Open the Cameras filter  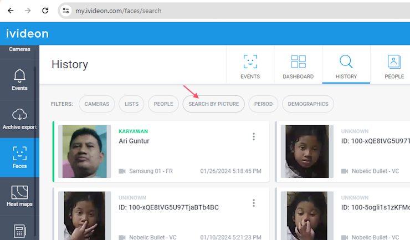[x=97, y=104]
